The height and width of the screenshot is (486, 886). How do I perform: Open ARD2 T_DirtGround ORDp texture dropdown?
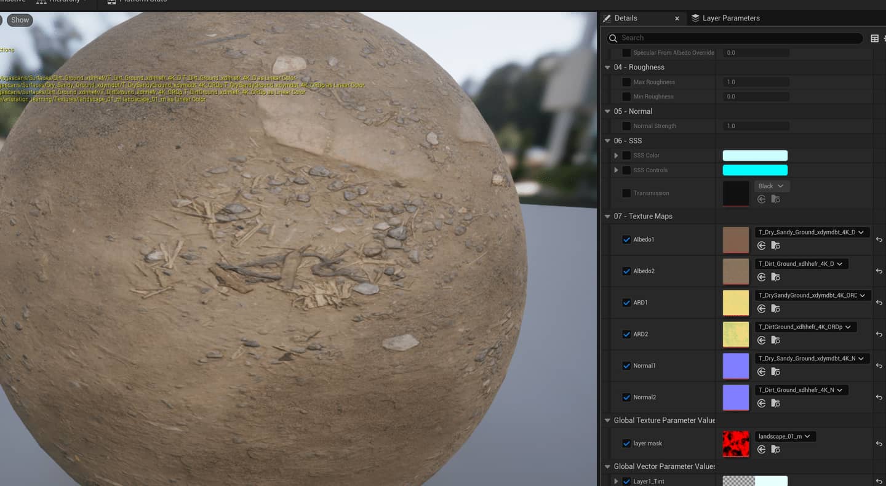point(806,327)
